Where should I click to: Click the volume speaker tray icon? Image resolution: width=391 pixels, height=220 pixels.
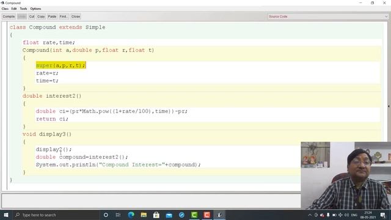click(x=346, y=215)
